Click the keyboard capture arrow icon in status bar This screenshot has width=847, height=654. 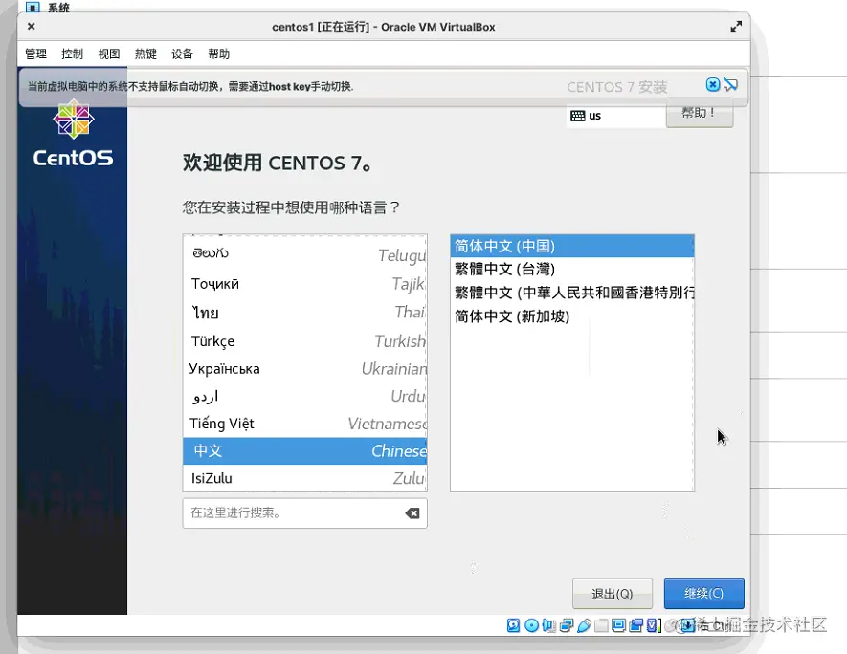coord(687,625)
